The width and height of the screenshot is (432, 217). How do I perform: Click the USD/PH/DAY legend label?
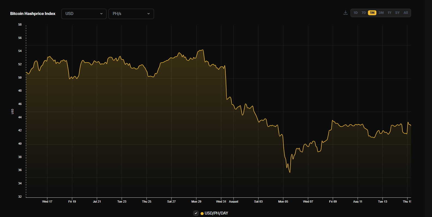coord(216,213)
